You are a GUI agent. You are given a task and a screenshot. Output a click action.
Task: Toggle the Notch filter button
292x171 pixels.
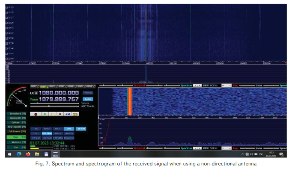[x=58, y=133]
